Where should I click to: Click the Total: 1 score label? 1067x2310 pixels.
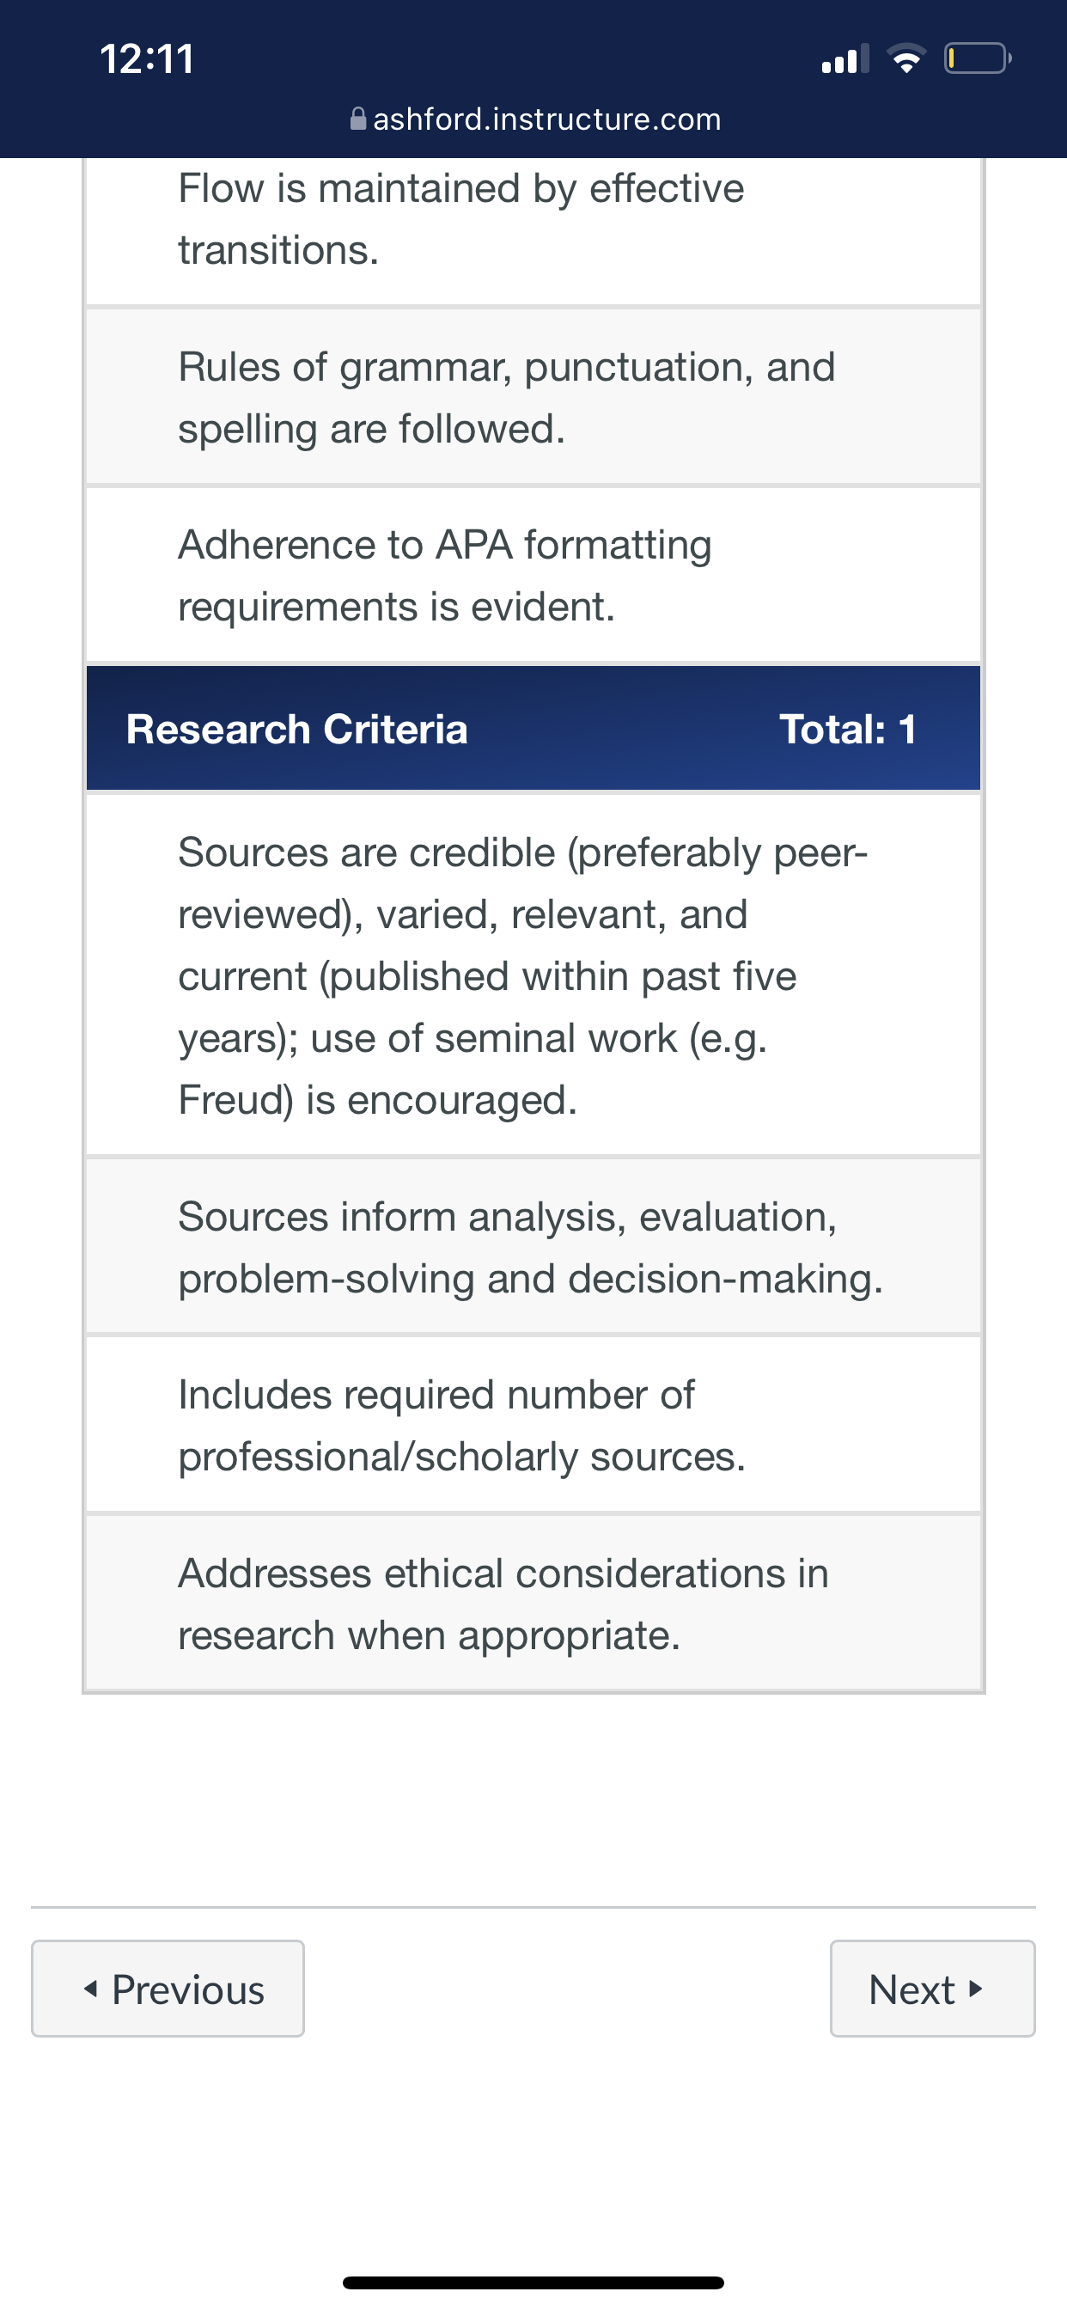click(847, 729)
